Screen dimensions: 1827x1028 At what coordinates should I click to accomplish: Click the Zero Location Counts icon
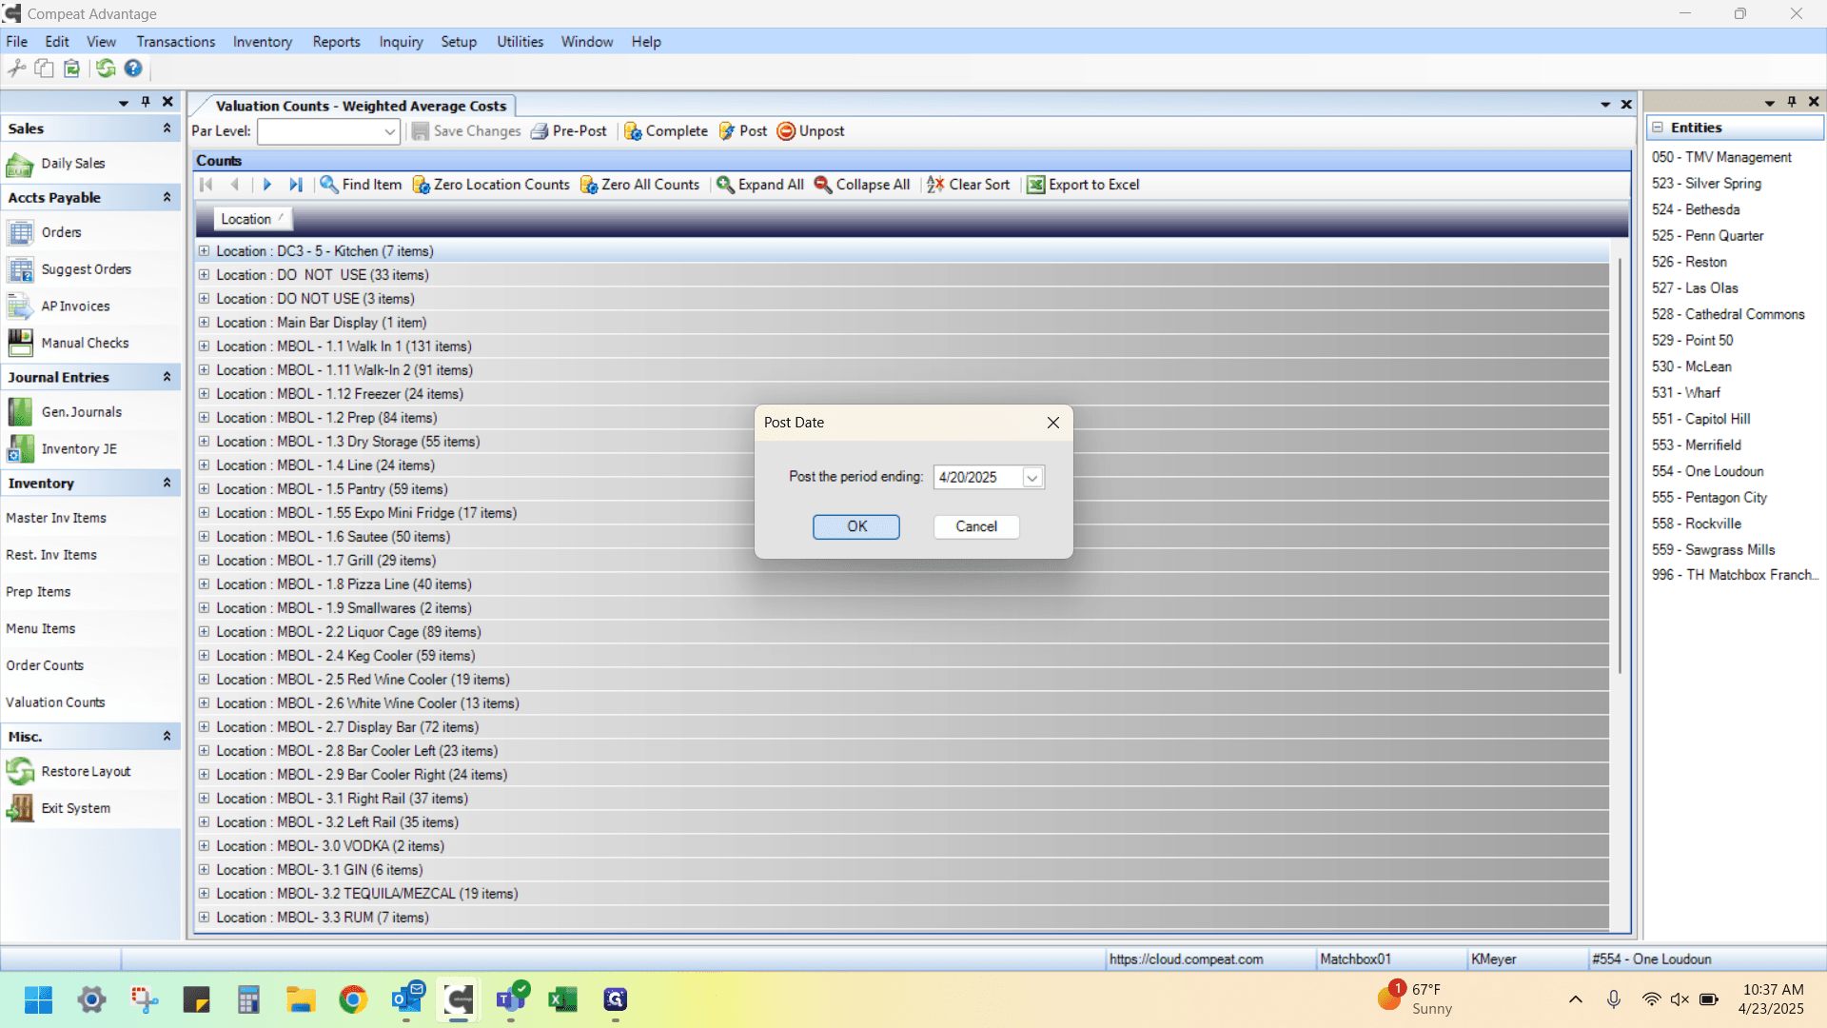421,185
